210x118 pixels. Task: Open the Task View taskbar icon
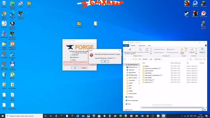coord(51,116)
